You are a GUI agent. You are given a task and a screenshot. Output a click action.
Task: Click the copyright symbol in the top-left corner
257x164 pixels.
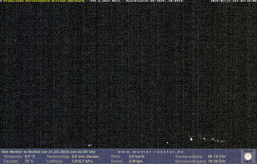click(x=1, y=1)
